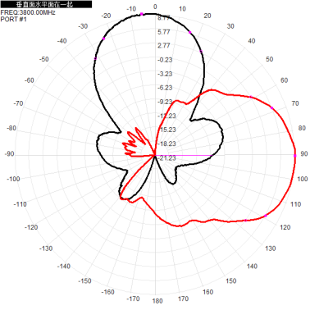
Task: Click the 5.77 radial scale value
Action: 164,32
